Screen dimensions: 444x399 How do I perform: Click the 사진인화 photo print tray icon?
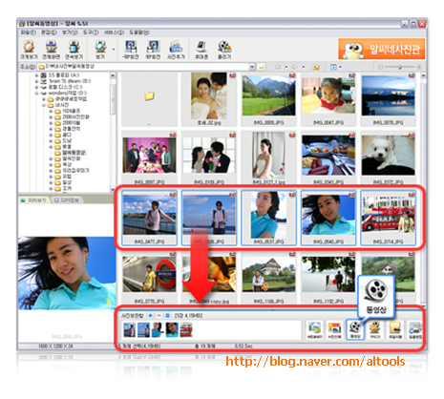tap(335, 329)
